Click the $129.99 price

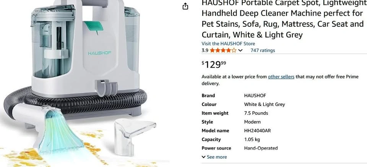click(x=214, y=64)
